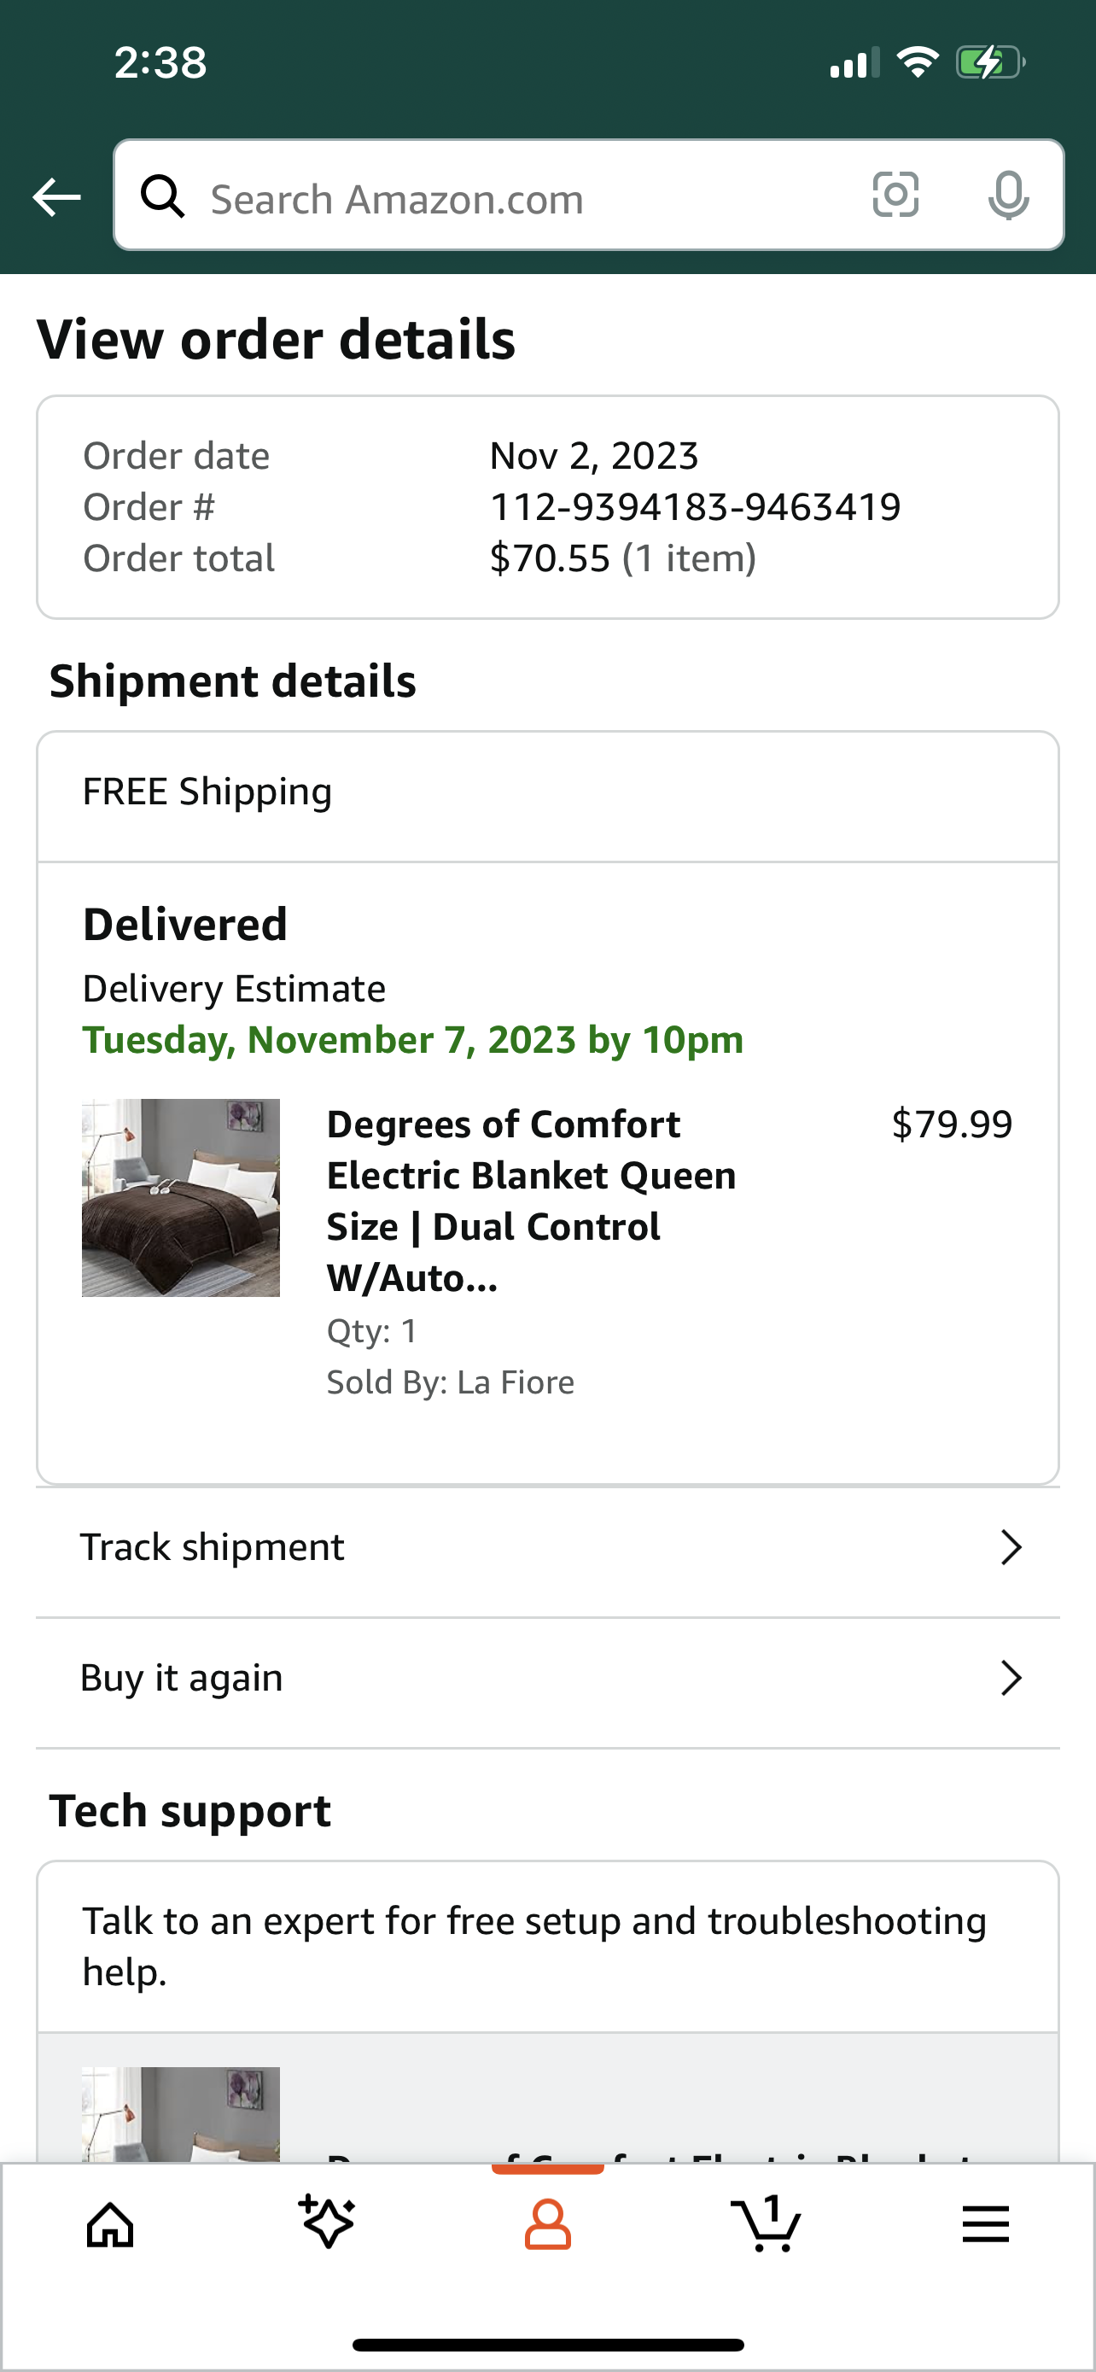
Task: Open the shopping cart icon
Action: (x=766, y=2223)
